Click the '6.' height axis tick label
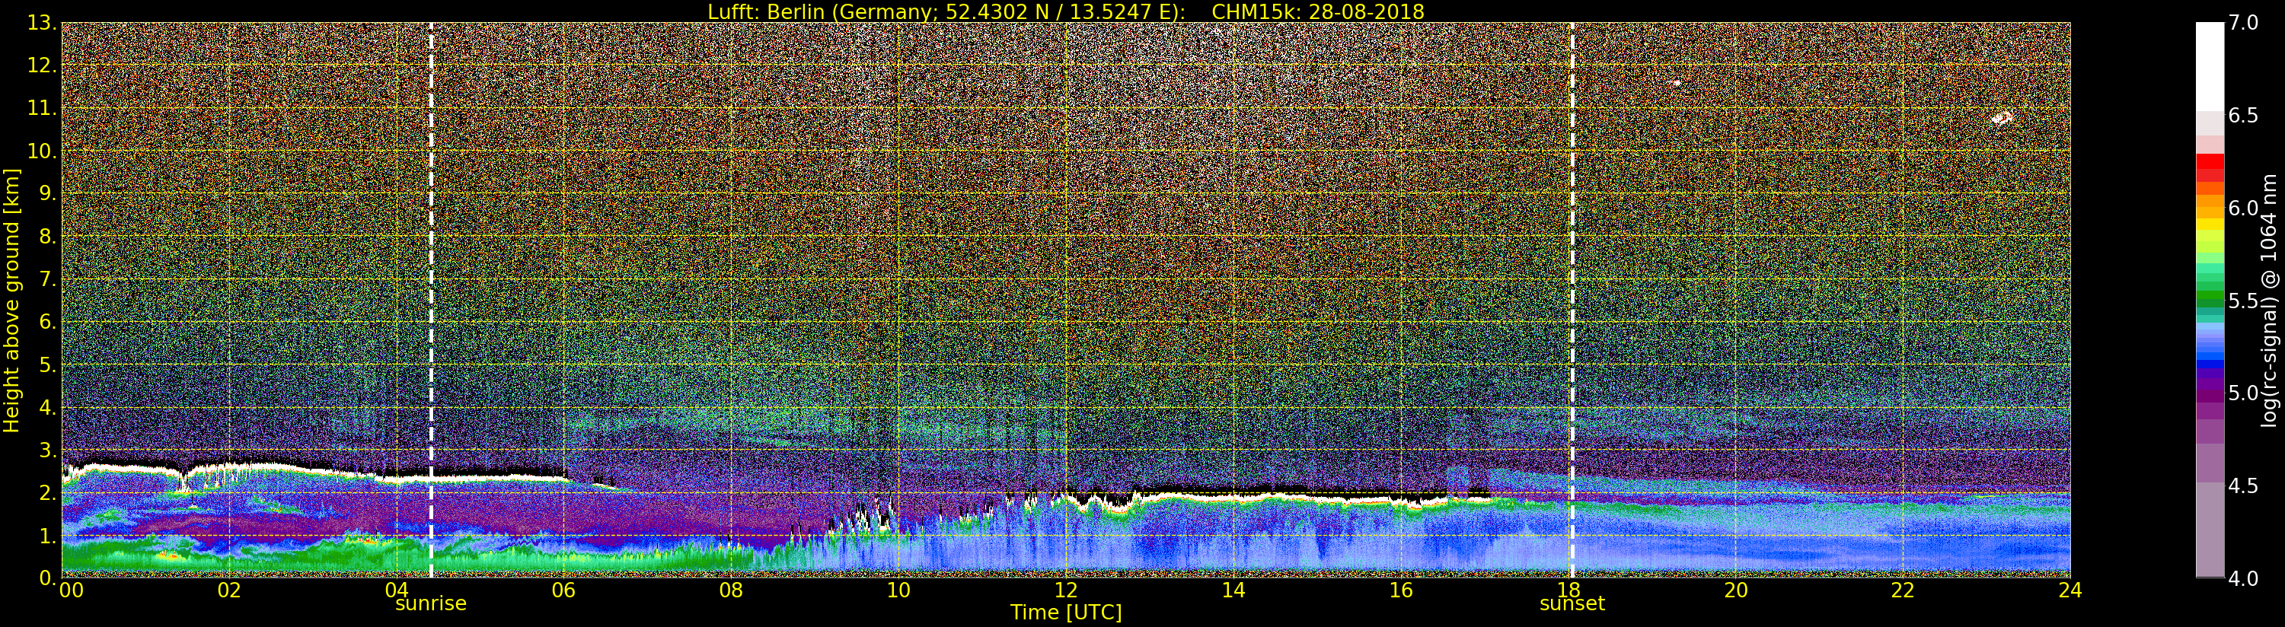Screen dimensions: 2285x627 48,322
